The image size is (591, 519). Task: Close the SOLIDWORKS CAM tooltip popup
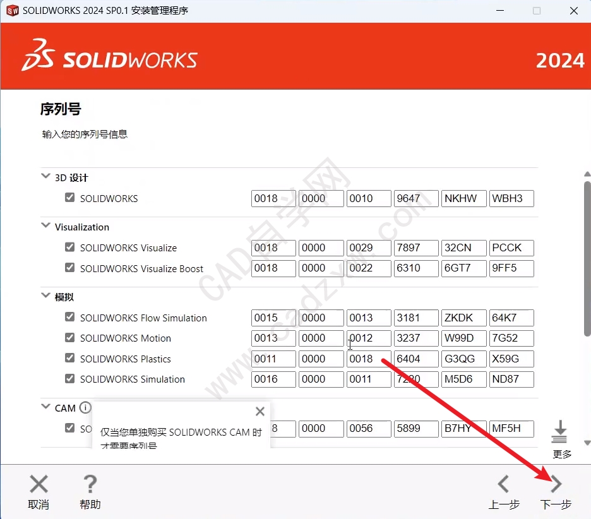point(260,411)
